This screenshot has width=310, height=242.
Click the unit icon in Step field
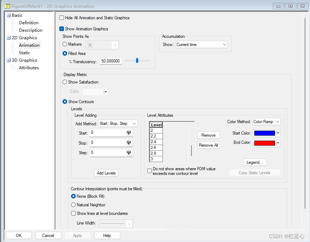pyautogui.click(x=129, y=153)
